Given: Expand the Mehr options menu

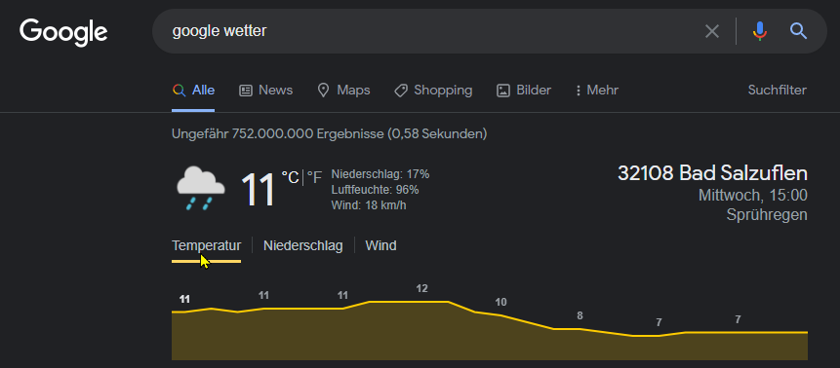Looking at the screenshot, I should pos(597,91).
